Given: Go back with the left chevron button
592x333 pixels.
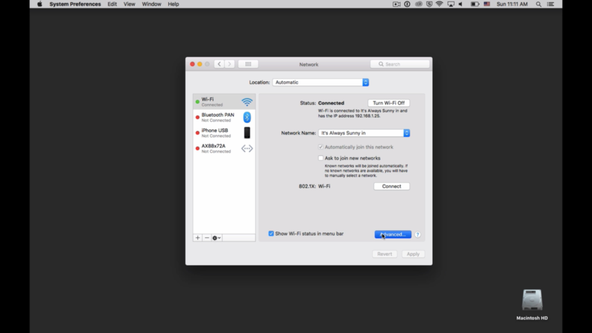Looking at the screenshot, I should (219, 64).
